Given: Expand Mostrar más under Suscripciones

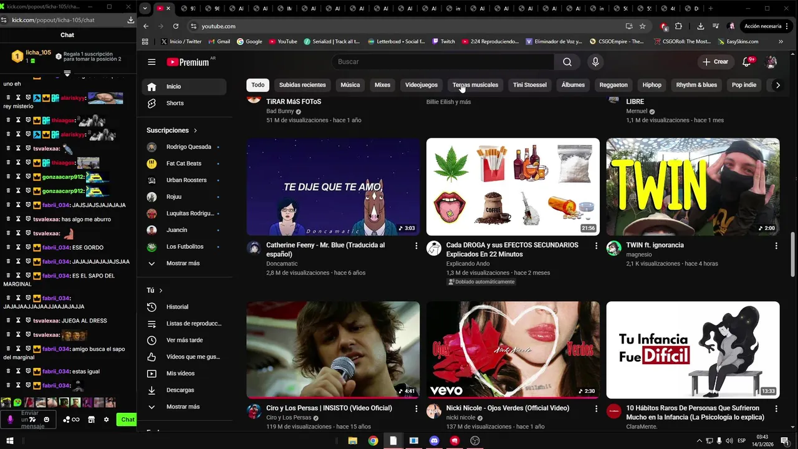Looking at the screenshot, I should pos(185,263).
